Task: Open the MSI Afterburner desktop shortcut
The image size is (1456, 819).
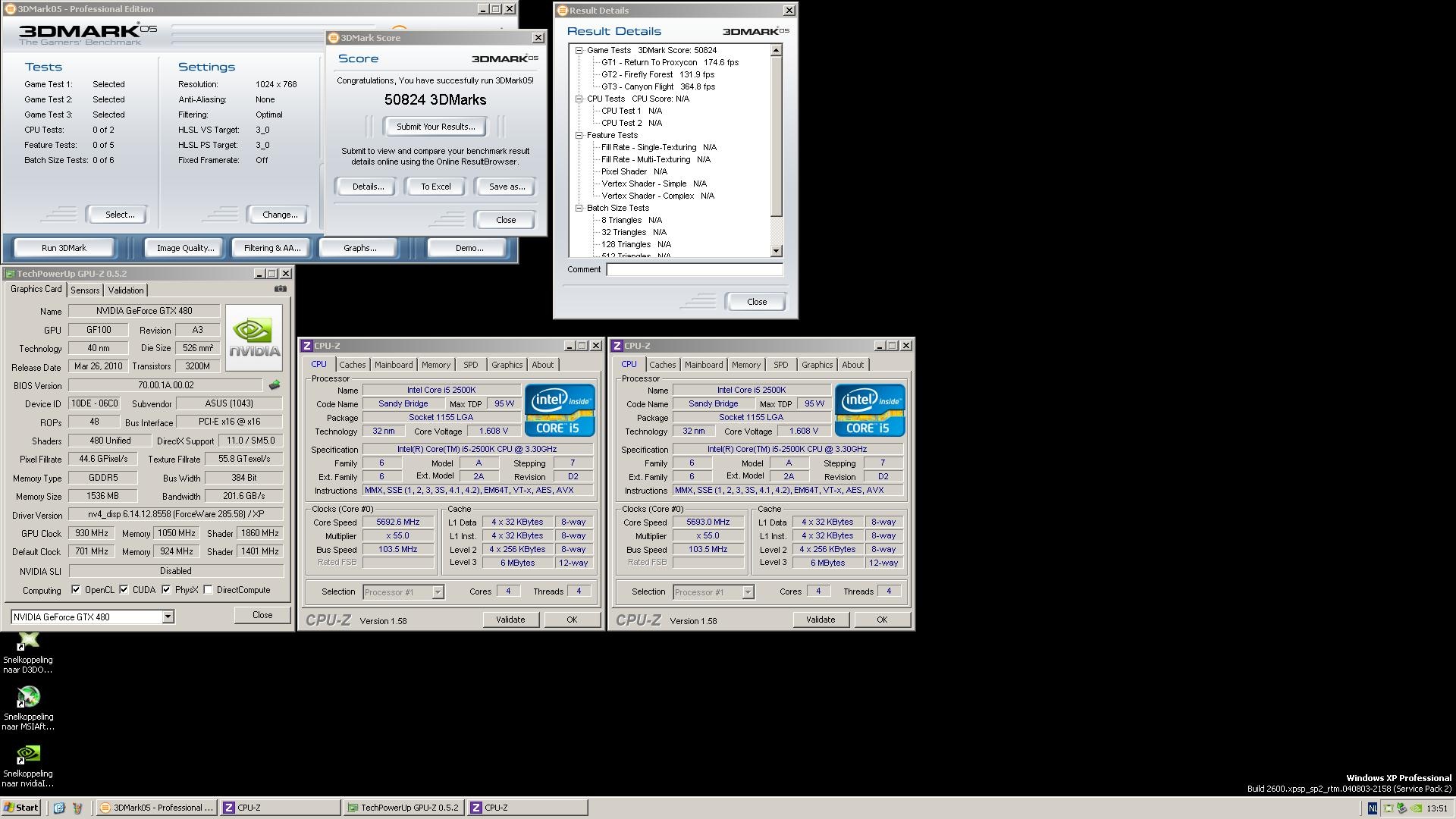Action: coord(28,697)
